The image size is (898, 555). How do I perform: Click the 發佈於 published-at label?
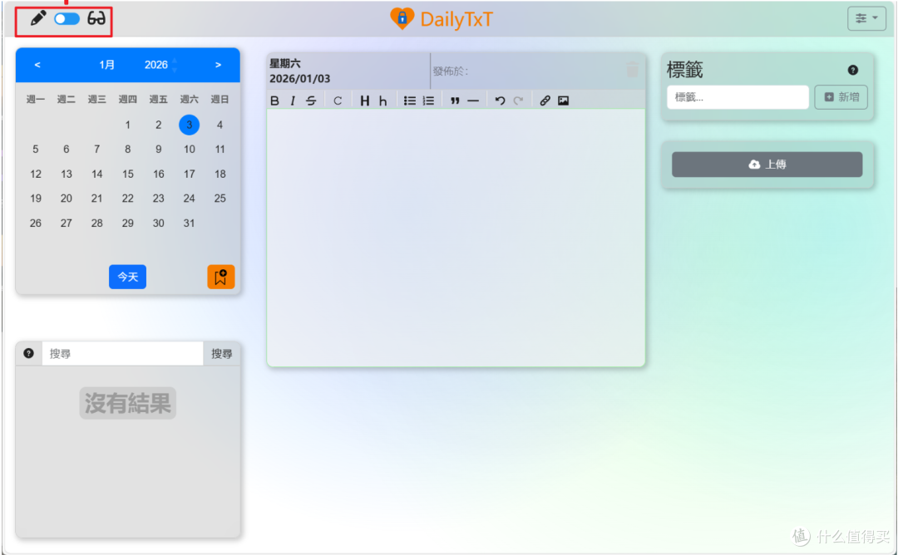coord(451,71)
